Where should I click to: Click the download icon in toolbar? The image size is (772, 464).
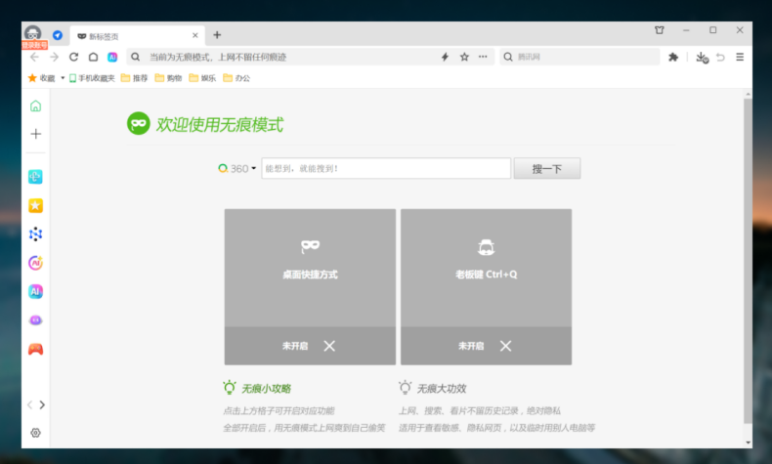pos(701,58)
